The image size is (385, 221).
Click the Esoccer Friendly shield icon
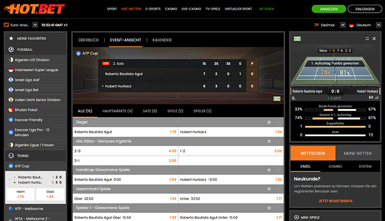click(x=11, y=120)
